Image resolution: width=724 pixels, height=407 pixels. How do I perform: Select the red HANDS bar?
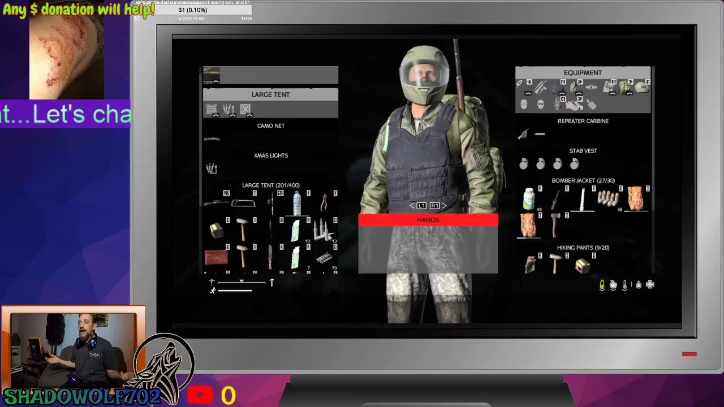pyautogui.click(x=428, y=220)
